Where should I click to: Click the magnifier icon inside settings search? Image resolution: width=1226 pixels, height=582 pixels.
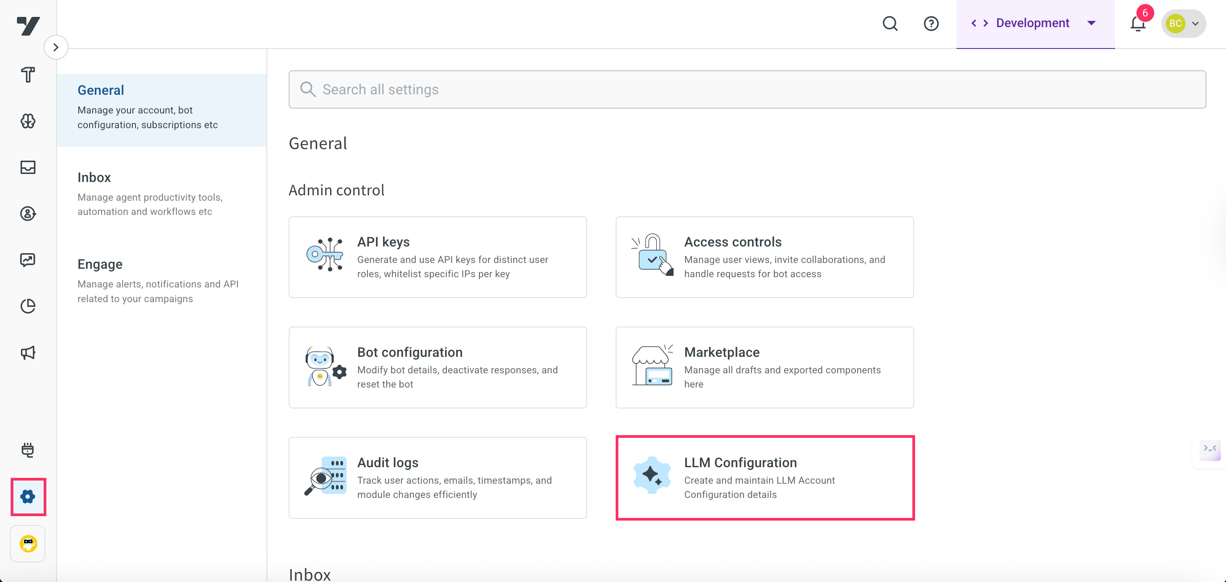click(x=308, y=89)
